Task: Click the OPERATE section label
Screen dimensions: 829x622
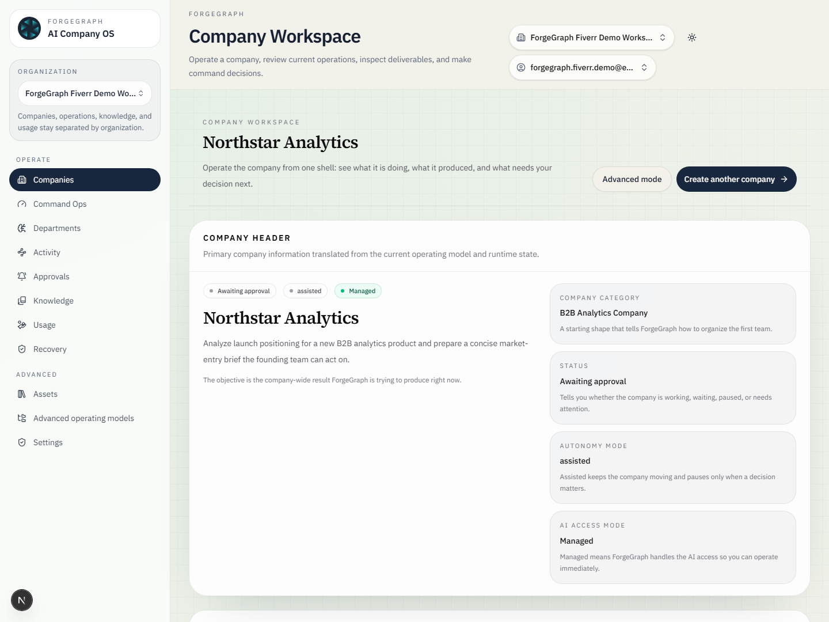Action: tap(33, 160)
